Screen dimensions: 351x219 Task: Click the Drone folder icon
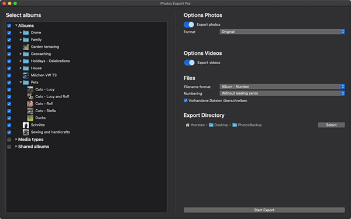click(x=26, y=33)
